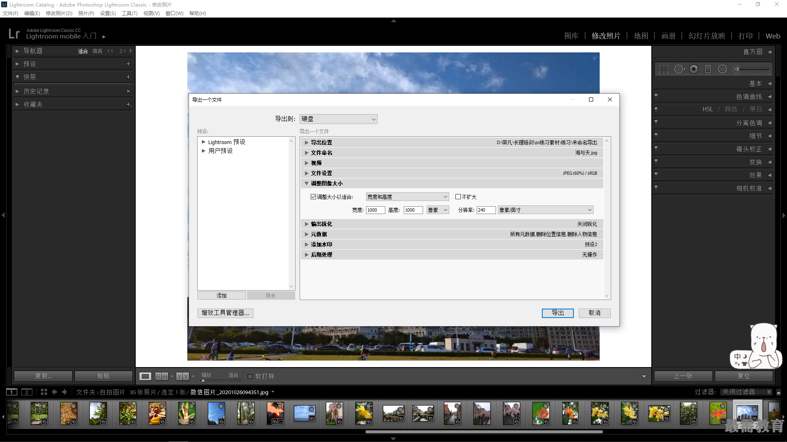Click the Add preset button

tap(222, 295)
